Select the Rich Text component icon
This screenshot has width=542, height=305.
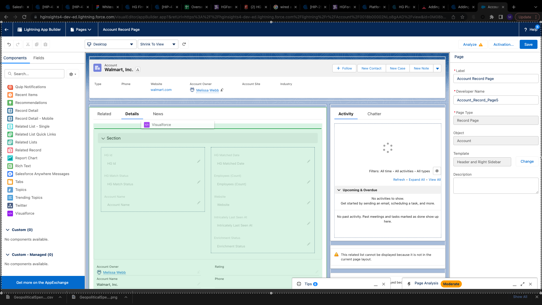pyautogui.click(x=10, y=166)
